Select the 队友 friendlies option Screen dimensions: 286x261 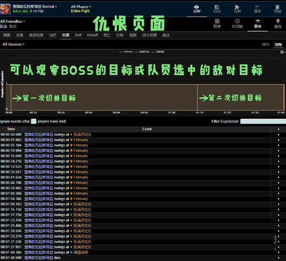pos(3,26)
